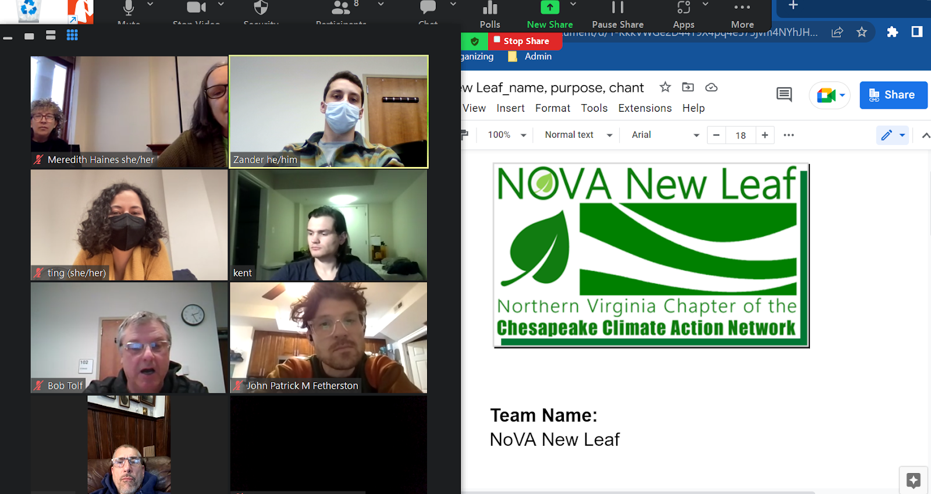Image resolution: width=931 pixels, height=494 pixels.
Task: Edit font size field 18
Action: [x=741, y=135]
